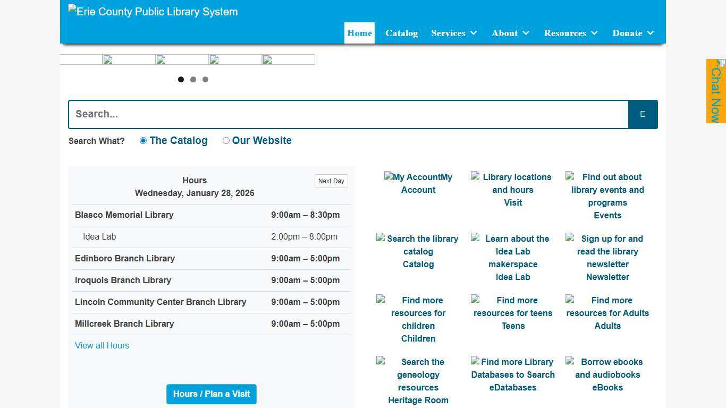Image resolution: width=726 pixels, height=408 pixels.
Task: Select The Catalog search option
Action: [x=143, y=140]
